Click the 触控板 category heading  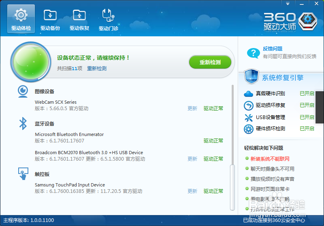[42, 174]
